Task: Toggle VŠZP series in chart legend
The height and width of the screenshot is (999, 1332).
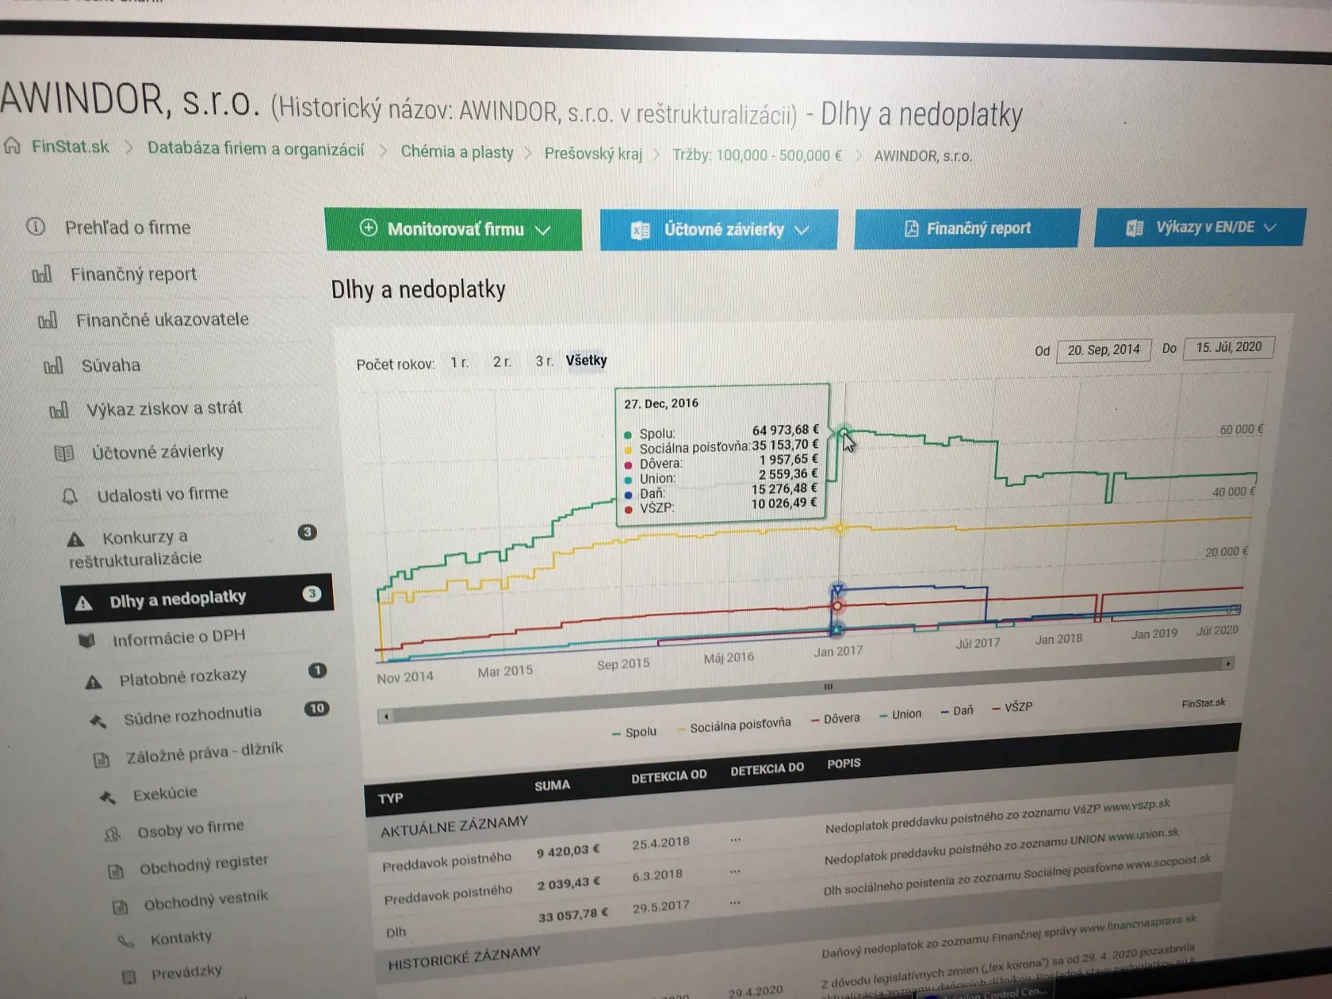Action: click(1012, 706)
